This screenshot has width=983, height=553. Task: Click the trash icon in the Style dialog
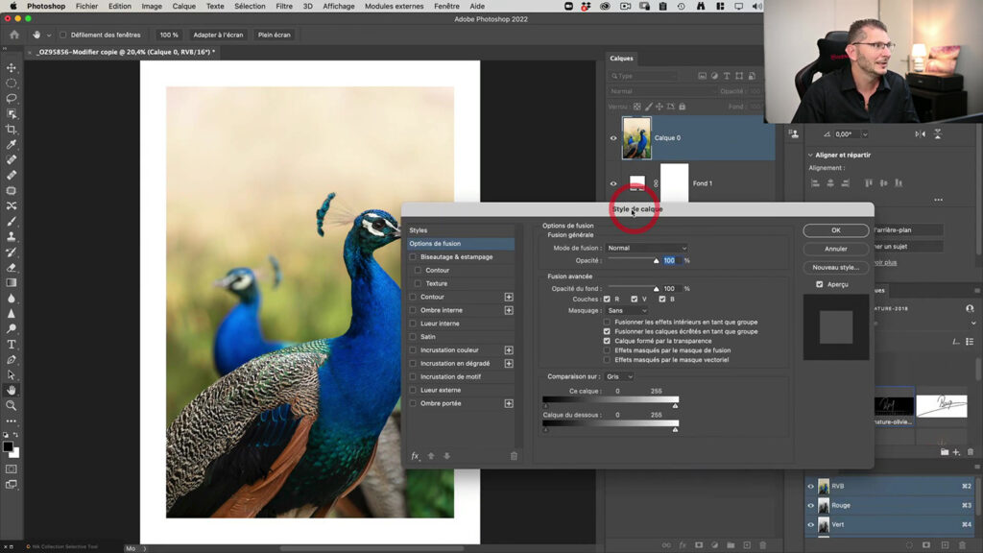click(x=512, y=454)
